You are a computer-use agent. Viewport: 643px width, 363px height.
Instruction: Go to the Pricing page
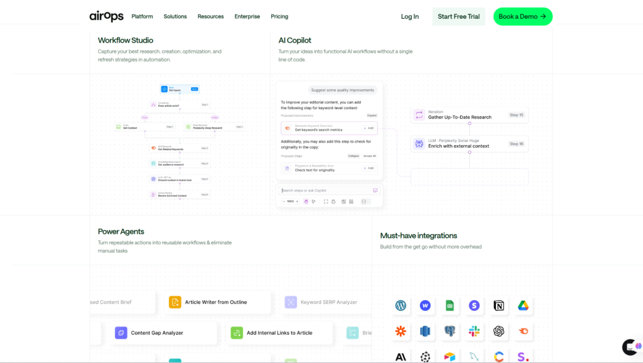point(279,16)
